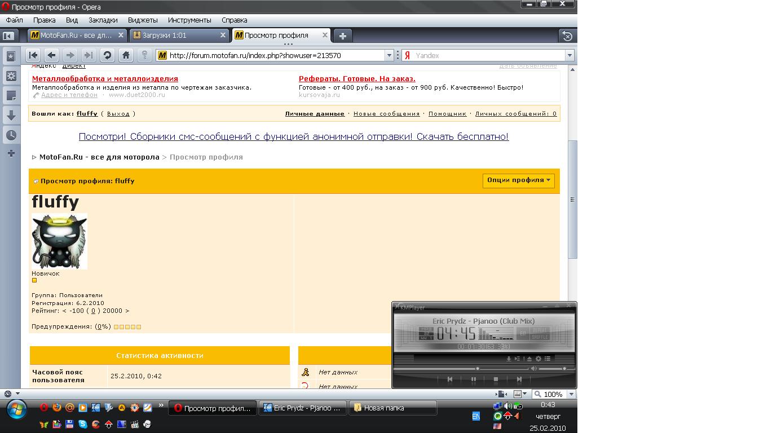This screenshot has height=433, width=777.
Task: Click the EN language indicator in the tray
Action: click(x=476, y=416)
